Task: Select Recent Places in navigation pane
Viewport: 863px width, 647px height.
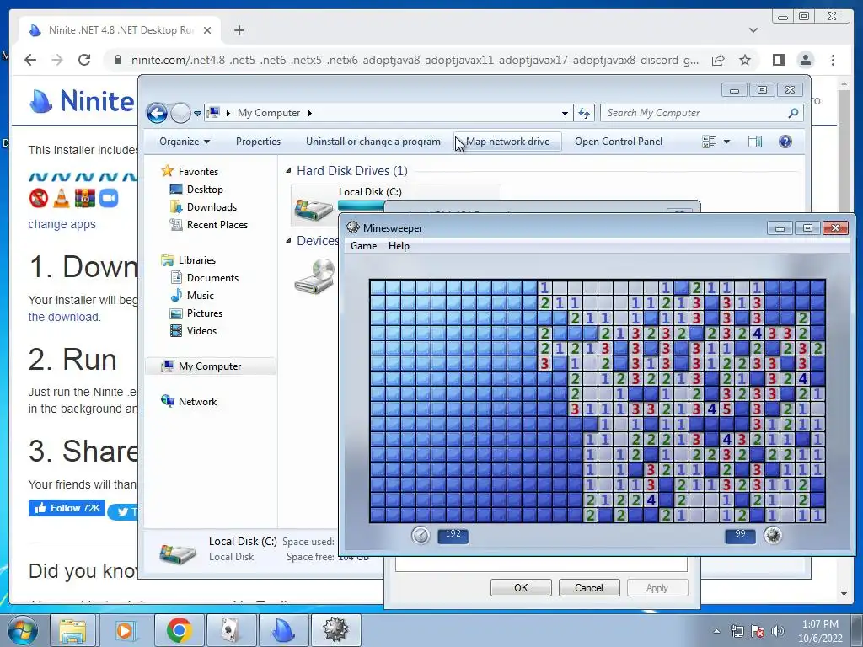Action: (217, 224)
